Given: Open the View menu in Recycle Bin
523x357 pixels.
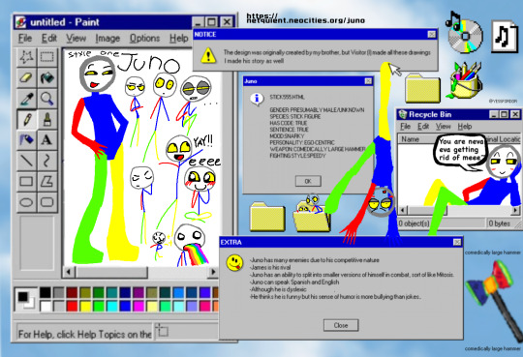Looking at the screenshot, I should [444, 127].
